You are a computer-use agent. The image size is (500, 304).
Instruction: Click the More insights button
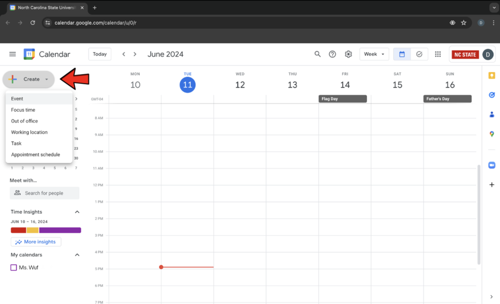36,242
